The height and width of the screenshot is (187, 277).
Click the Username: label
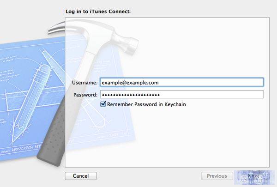[x=84, y=83]
